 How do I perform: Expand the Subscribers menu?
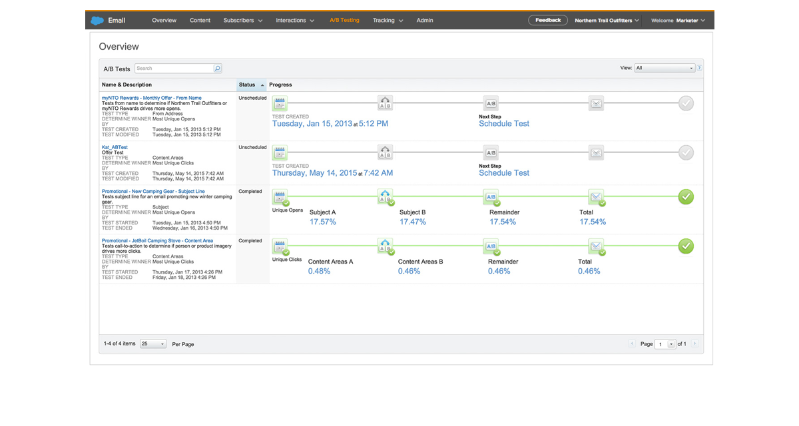click(242, 21)
